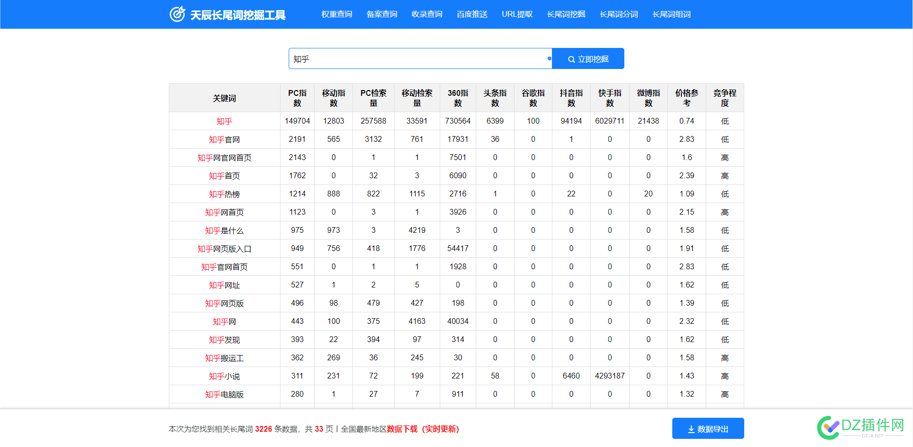Viewport: 913px width, 447px height.
Task: Open the 收录查询 menu item
Action: [427, 14]
